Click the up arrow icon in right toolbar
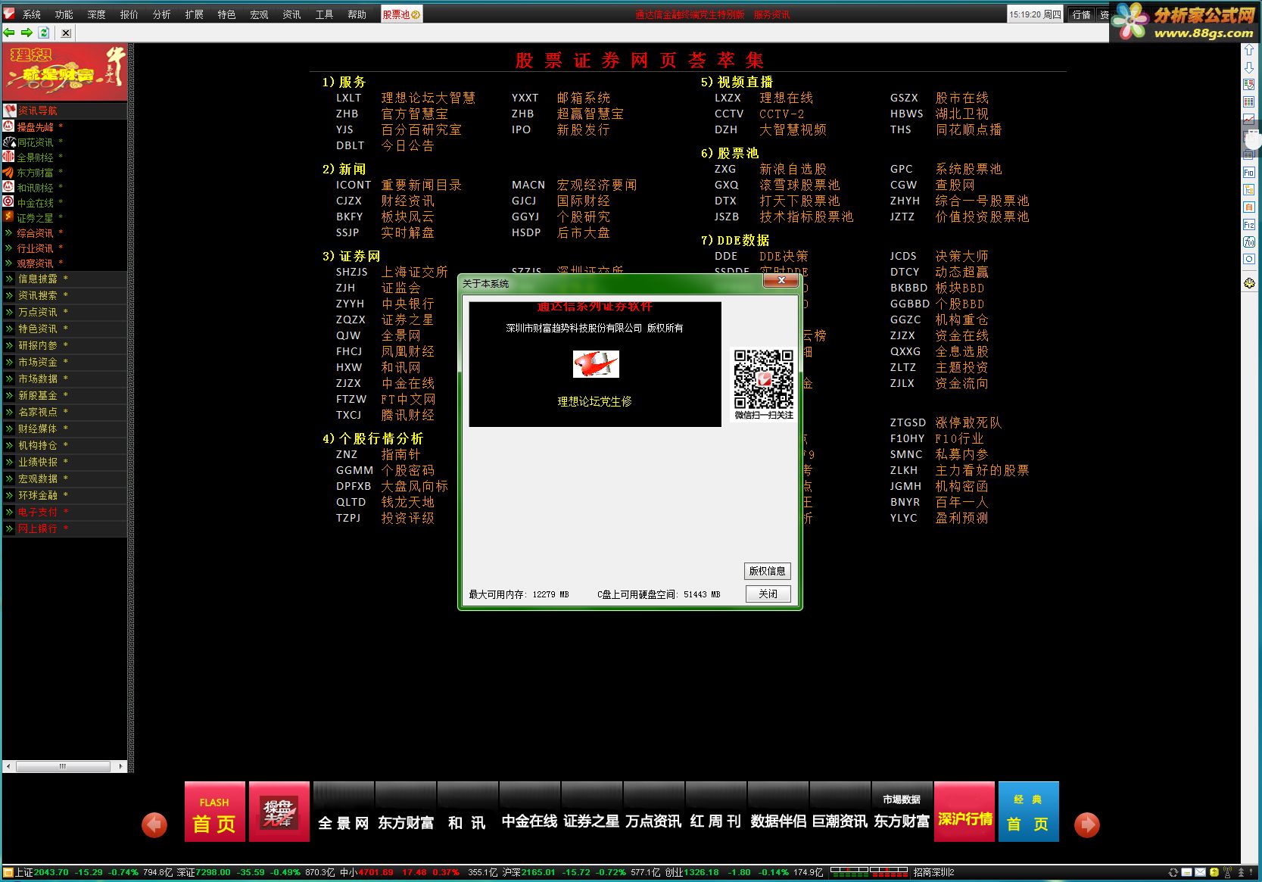 click(x=1249, y=50)
